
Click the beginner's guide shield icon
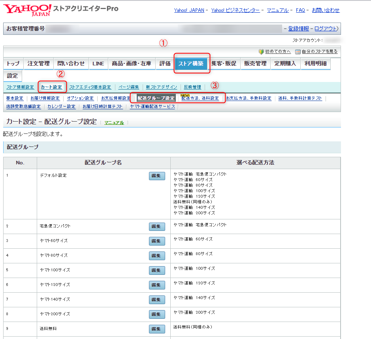(x=261, y=52)
